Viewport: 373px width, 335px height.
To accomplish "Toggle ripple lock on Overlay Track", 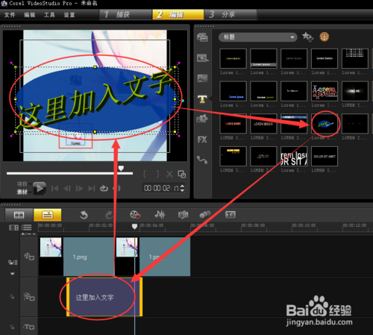I will click(12, 296).
